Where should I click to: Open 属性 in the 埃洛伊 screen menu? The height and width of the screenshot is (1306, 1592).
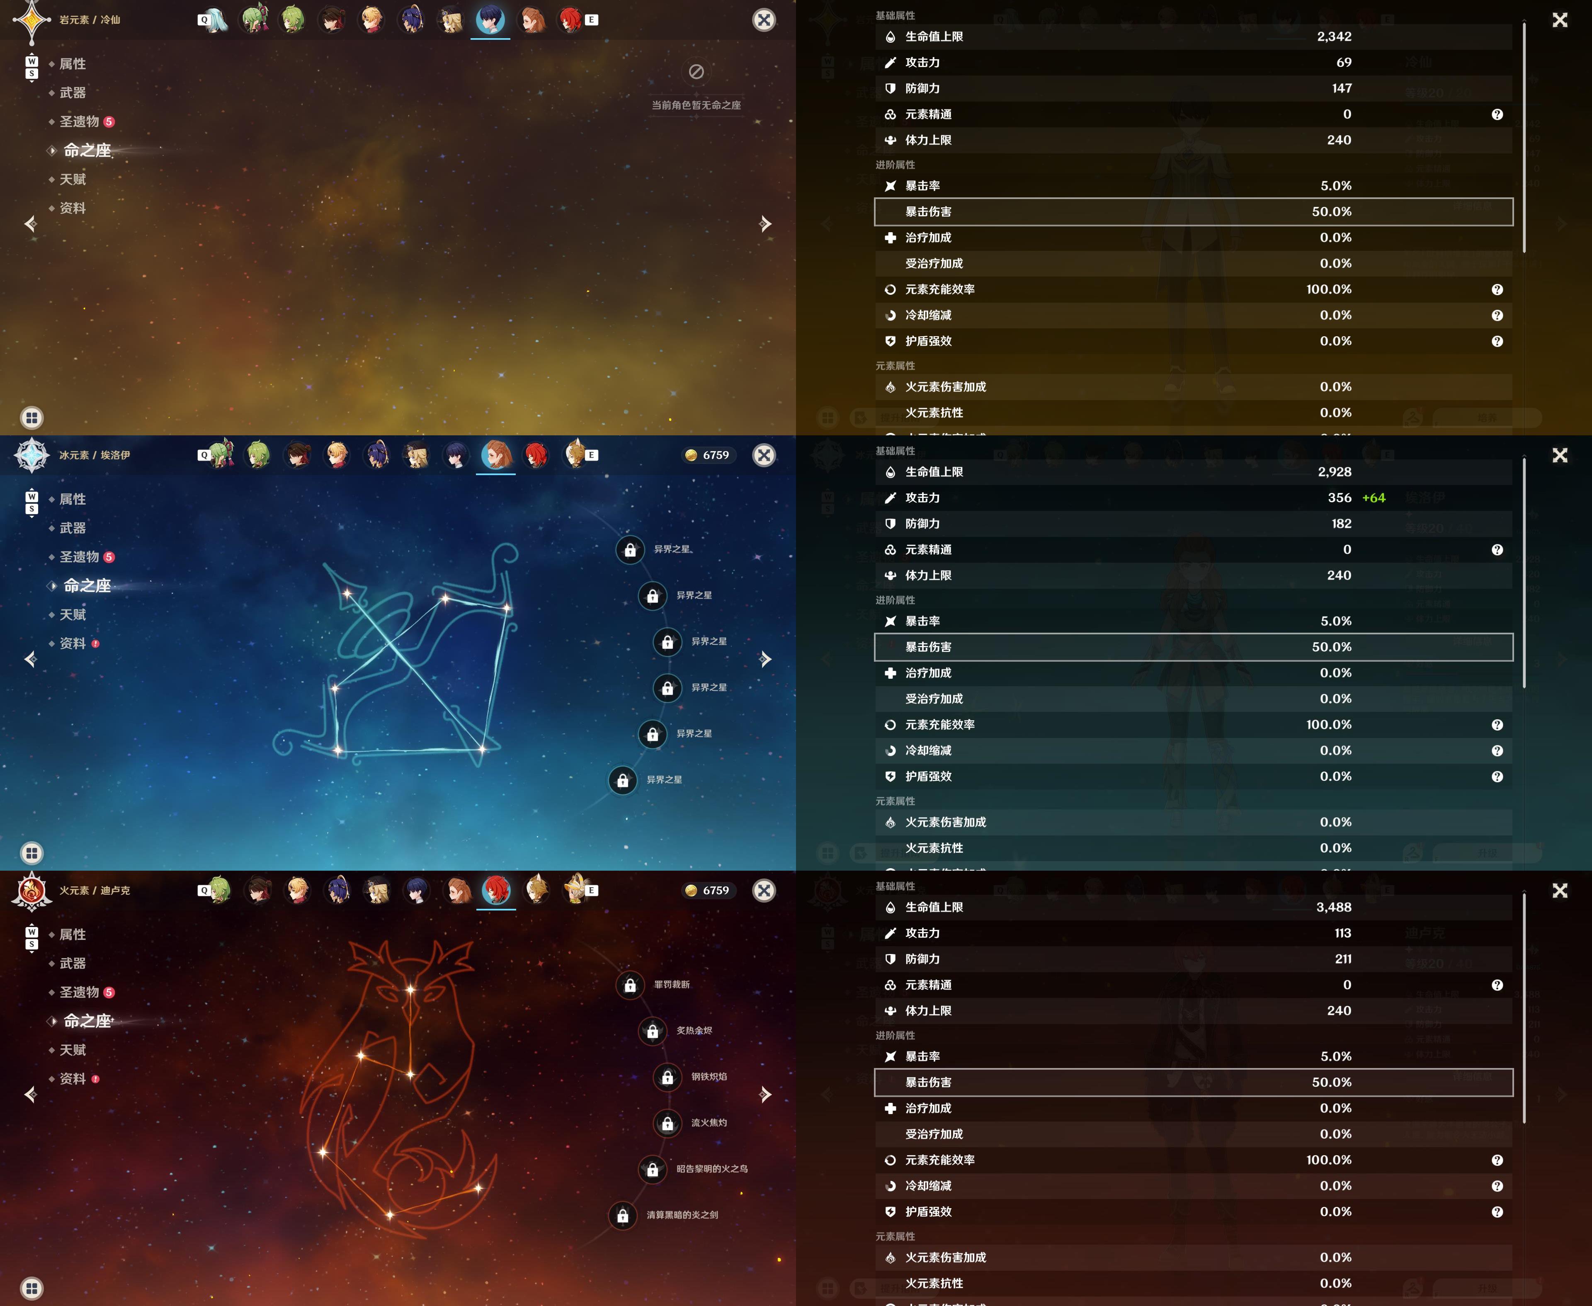tap(72, 500)
